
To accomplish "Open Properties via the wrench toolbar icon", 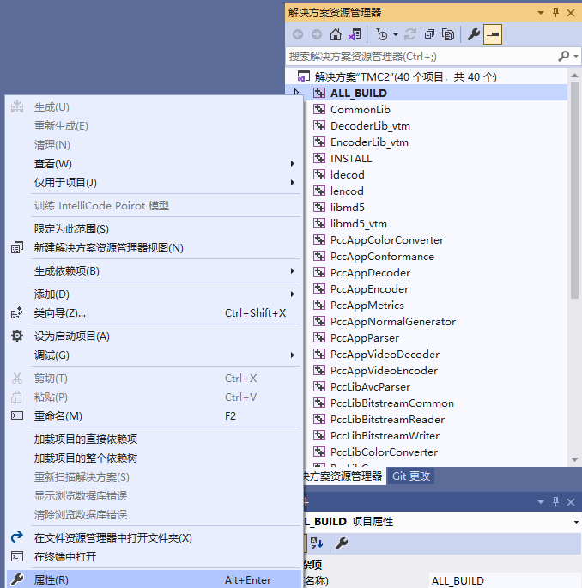I will 474,34.
